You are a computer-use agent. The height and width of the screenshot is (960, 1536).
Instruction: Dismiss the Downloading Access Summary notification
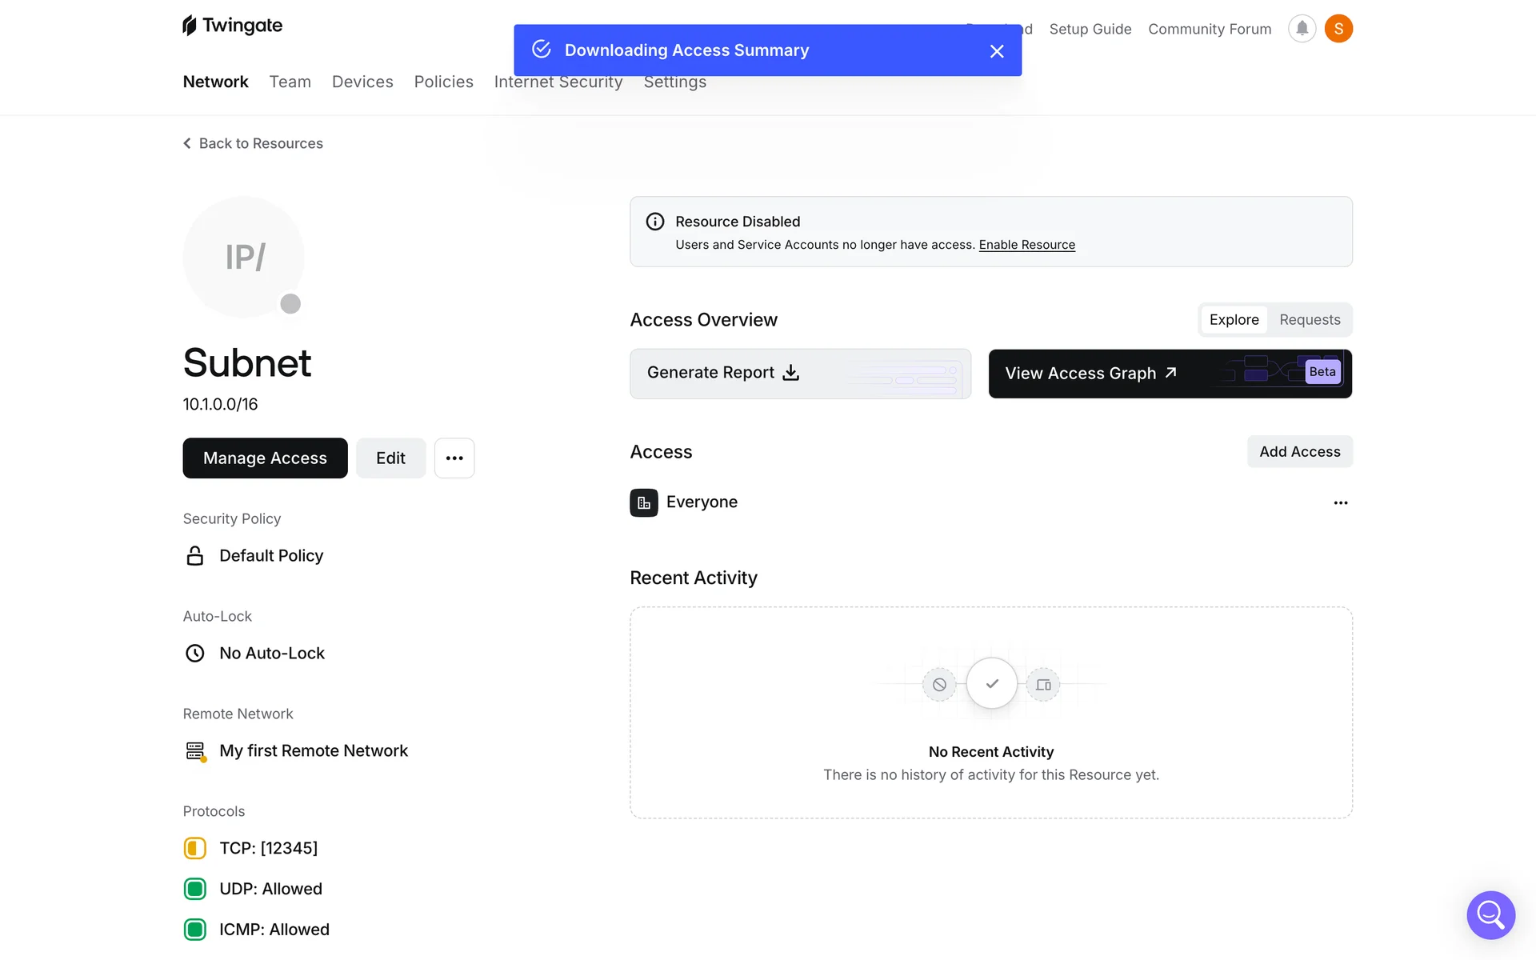click(x=997, y=51)
